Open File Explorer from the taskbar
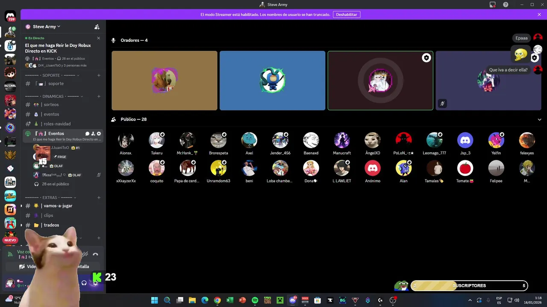The image size is (547, 307). (192, 300)
